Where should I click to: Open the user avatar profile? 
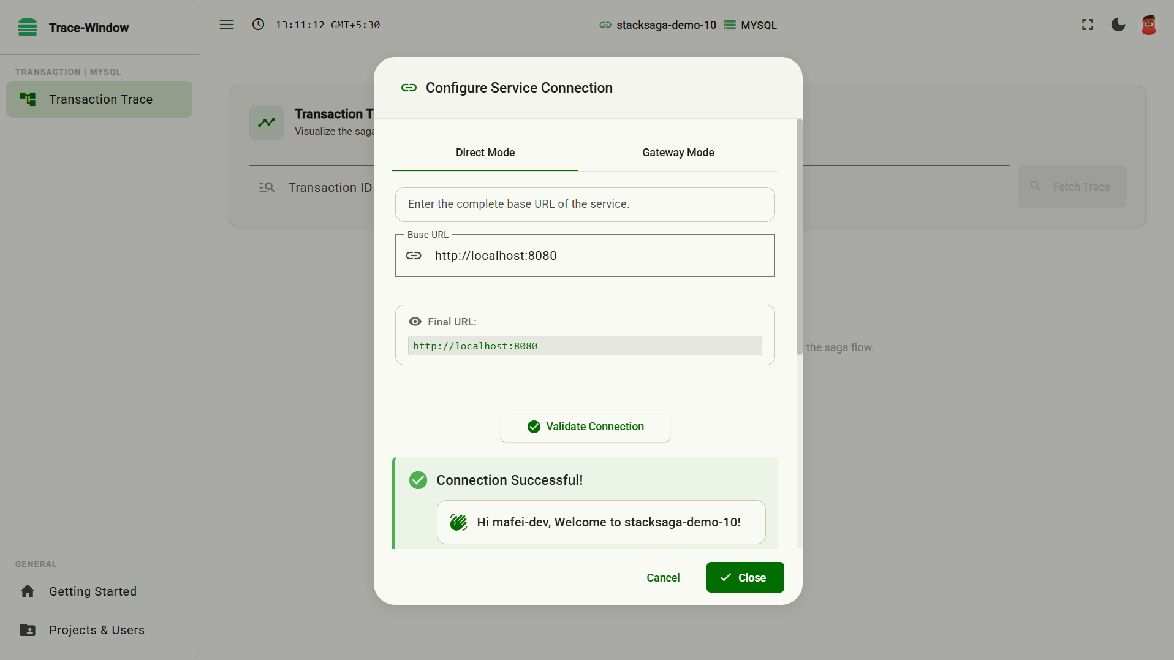point(1149,25)
